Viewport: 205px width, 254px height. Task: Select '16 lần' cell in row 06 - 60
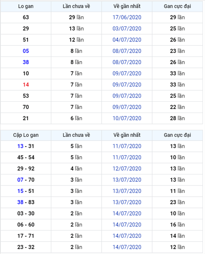(x=177, y=224)
